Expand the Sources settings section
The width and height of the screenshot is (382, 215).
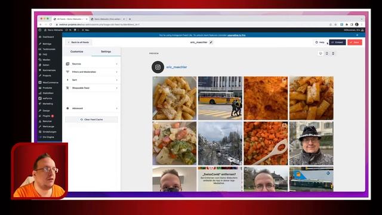pos(91,64)
